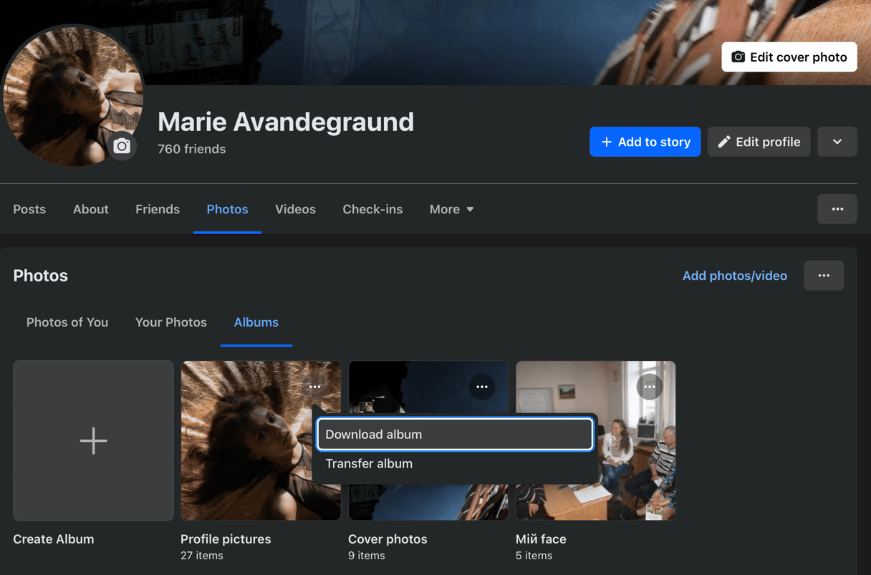This screenshot has width=871, height=575.
Task: Select the Photos tab
Action: click(x=227, y=209)
